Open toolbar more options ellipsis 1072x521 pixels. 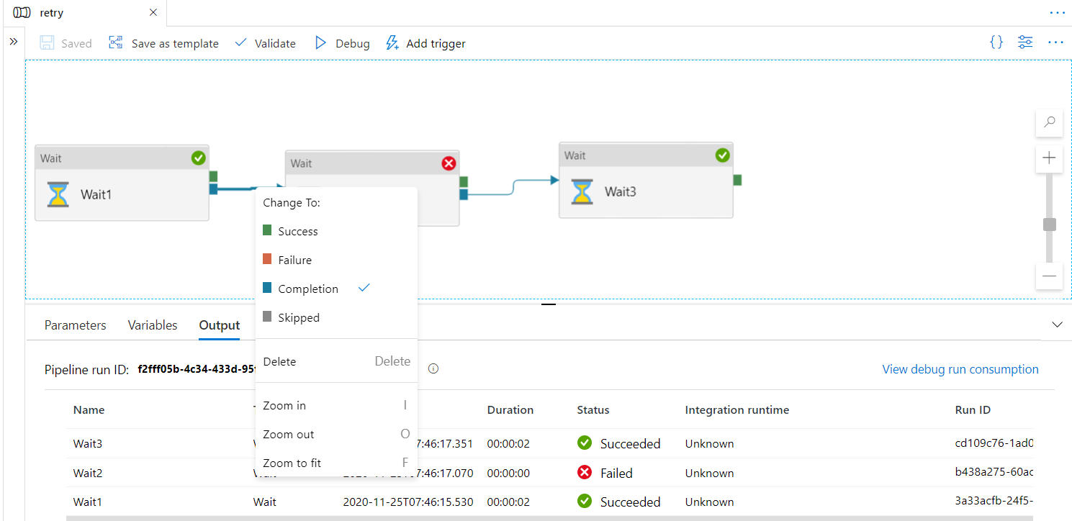(1055, 42)
